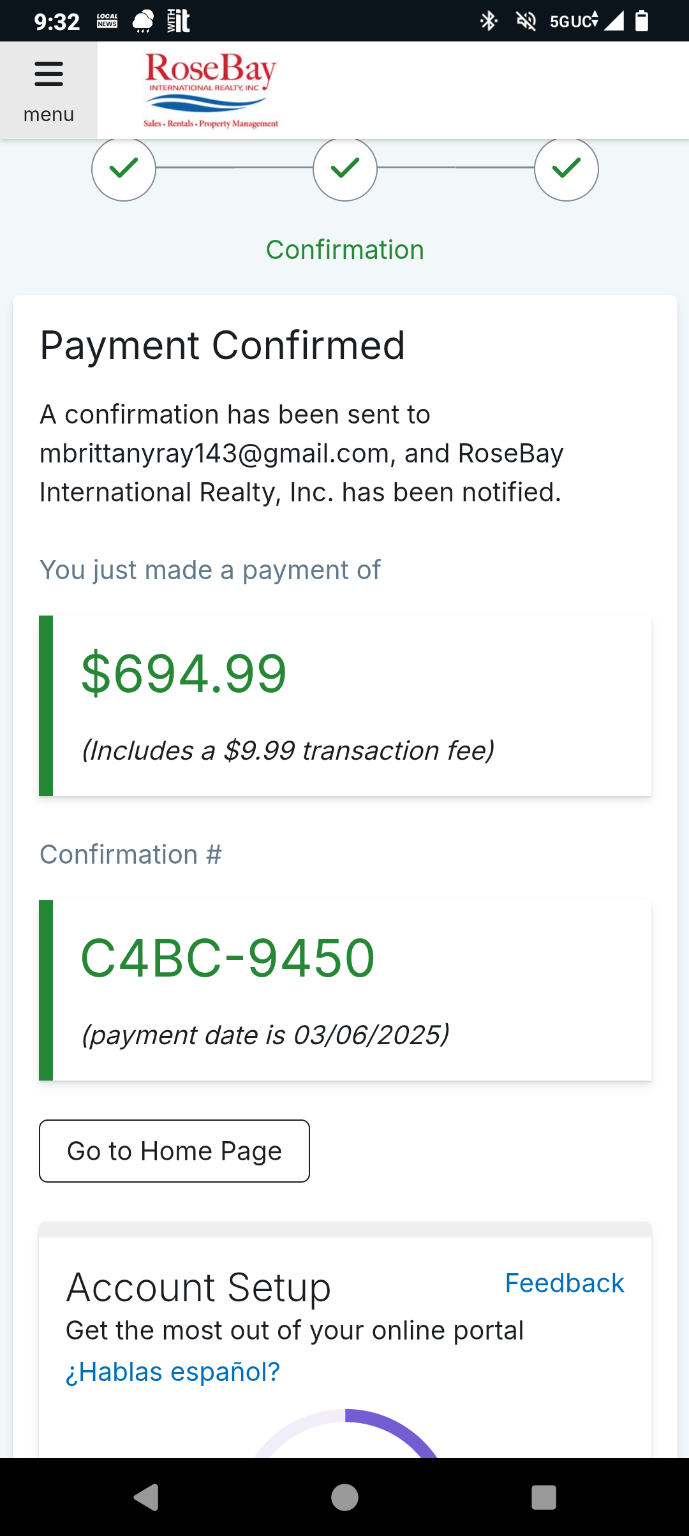Screen dimensions: 689x1536
Task: Go to Home Page button
Action: coord(174,1151)
